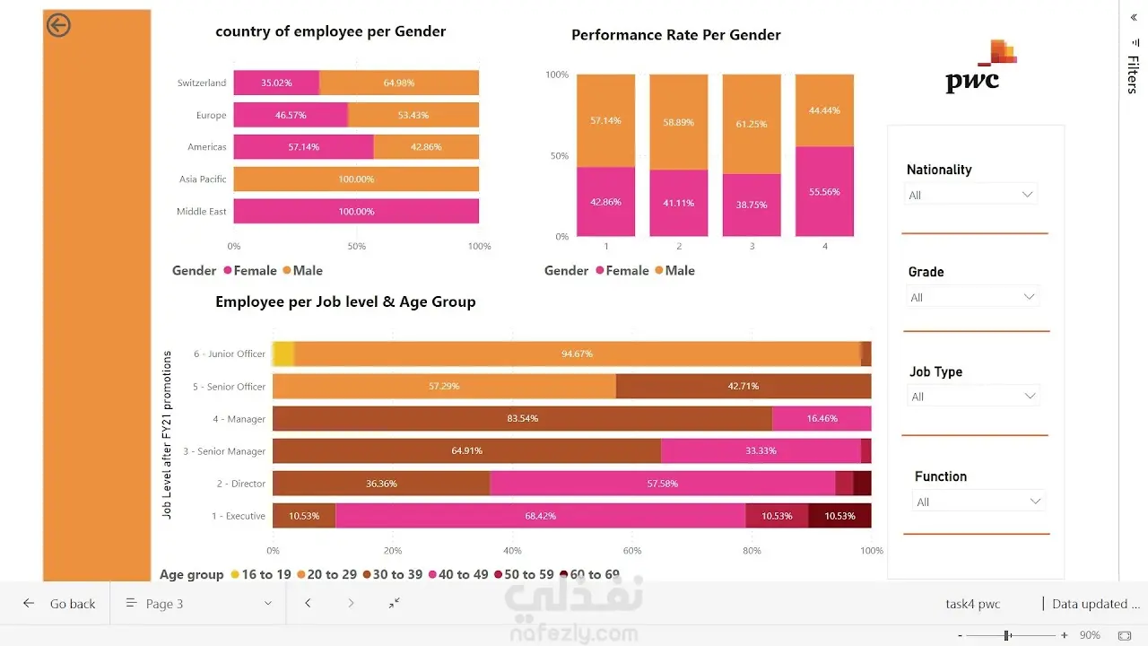Select the Female legend swatch under Performance Rate

coord(601,271)
